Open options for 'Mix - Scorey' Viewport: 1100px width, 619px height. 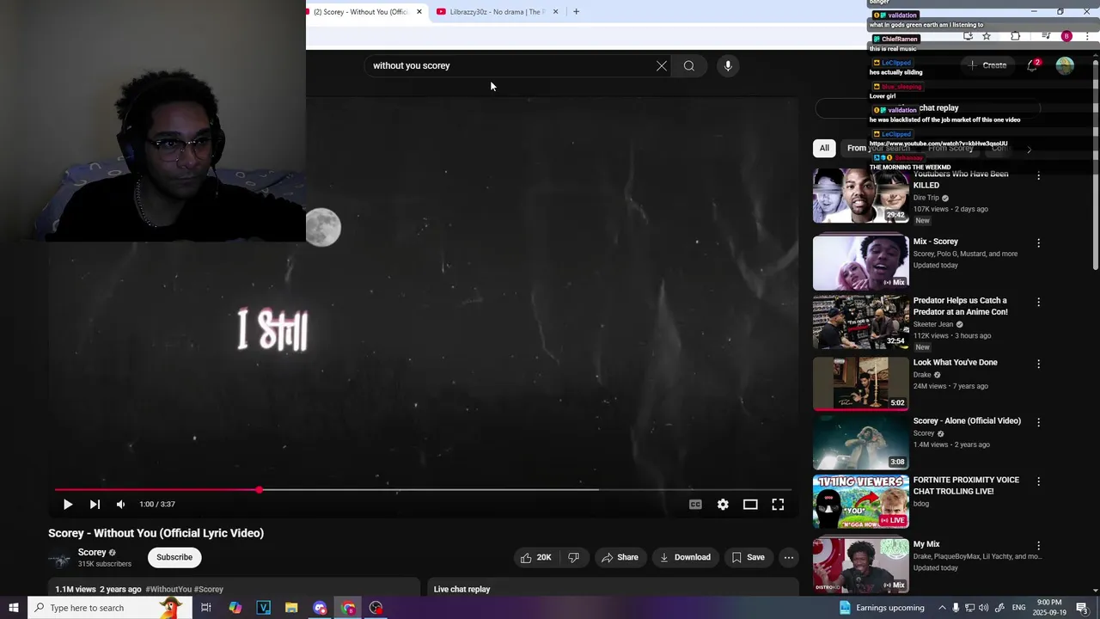tap(1038, 243)
